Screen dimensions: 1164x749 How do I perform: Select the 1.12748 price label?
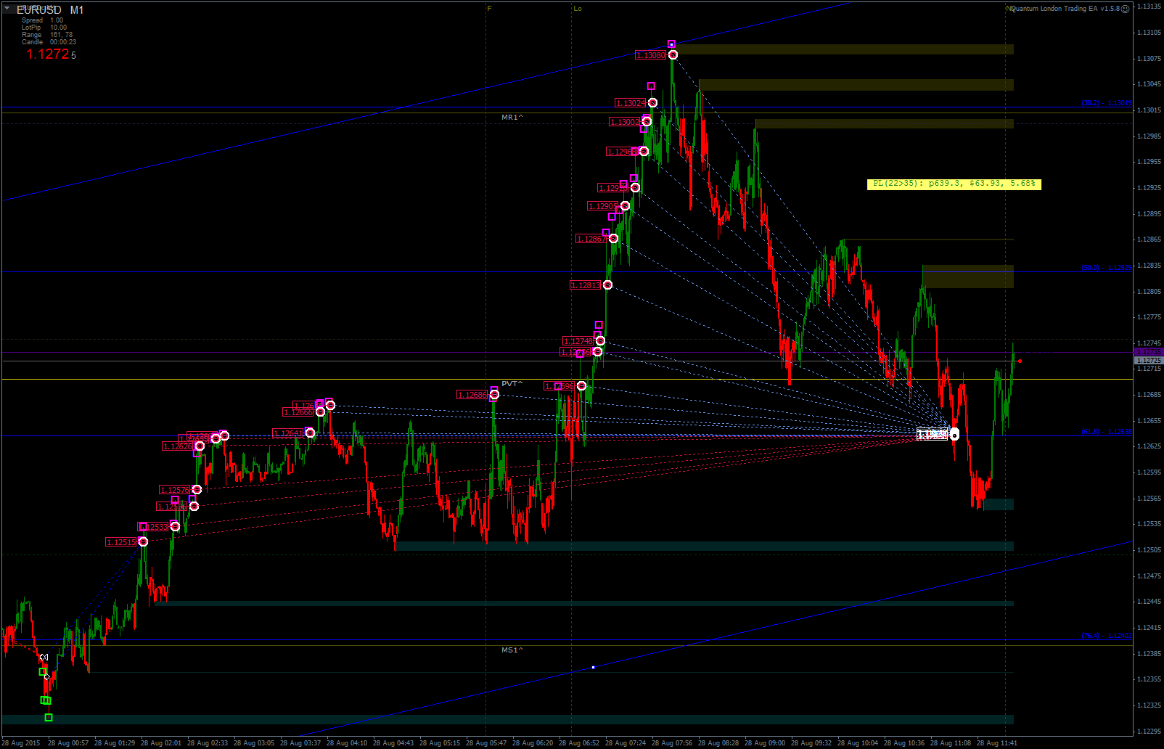[x=578, y=341]
